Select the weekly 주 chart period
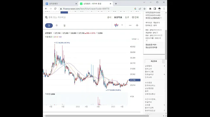210x117 pixels. point(57,25)
